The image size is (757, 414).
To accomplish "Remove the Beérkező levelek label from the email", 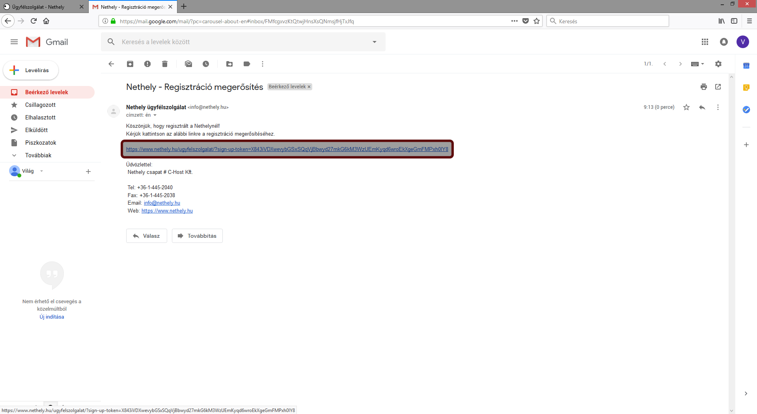I will click(x=309, y=87).
